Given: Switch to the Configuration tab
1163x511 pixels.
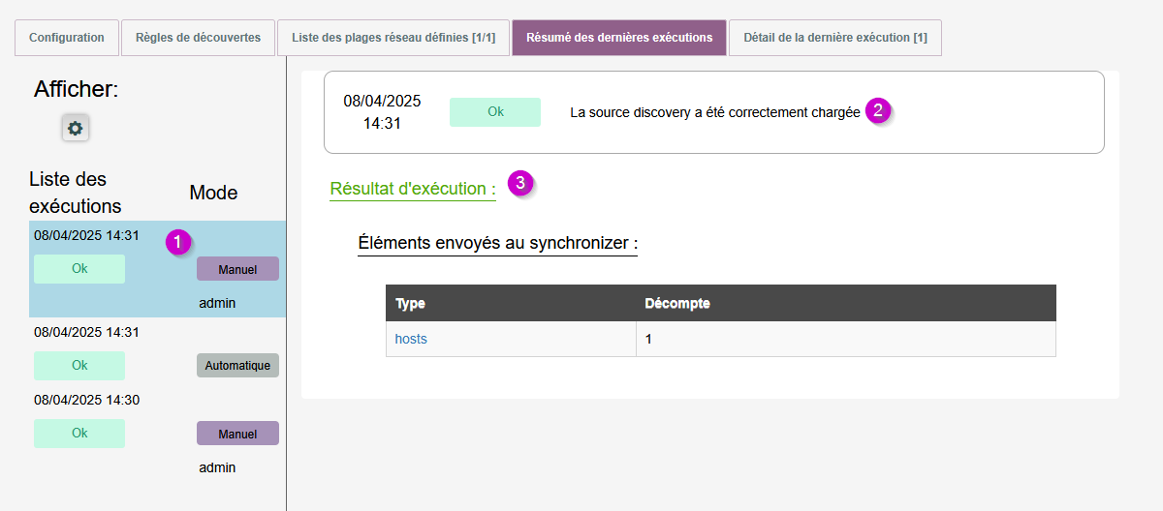Looking at the screenshot, I should (67, 38).
